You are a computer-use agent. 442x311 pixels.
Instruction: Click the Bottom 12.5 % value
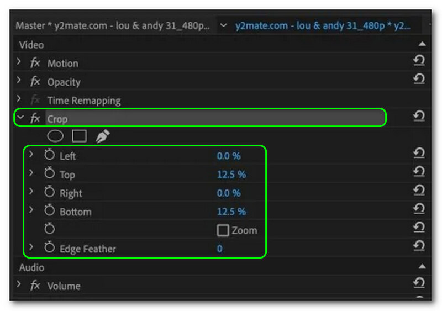coord(231,212)
